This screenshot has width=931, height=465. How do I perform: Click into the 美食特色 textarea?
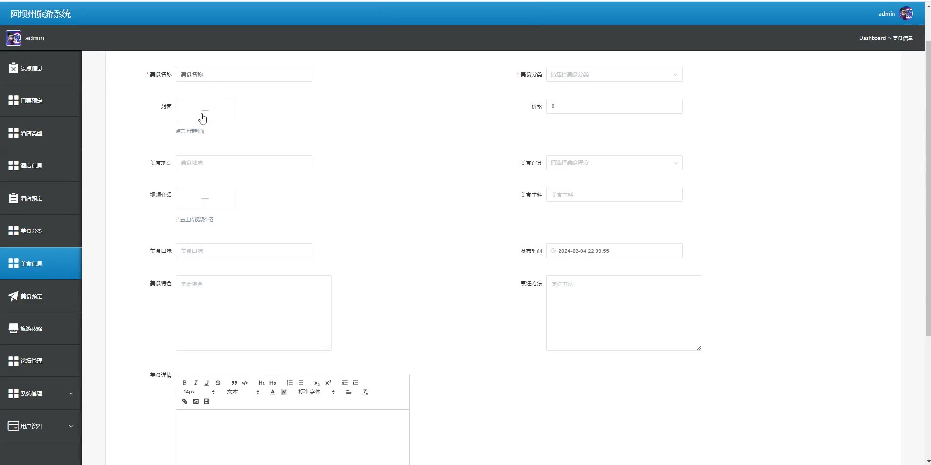click(254, 313)
